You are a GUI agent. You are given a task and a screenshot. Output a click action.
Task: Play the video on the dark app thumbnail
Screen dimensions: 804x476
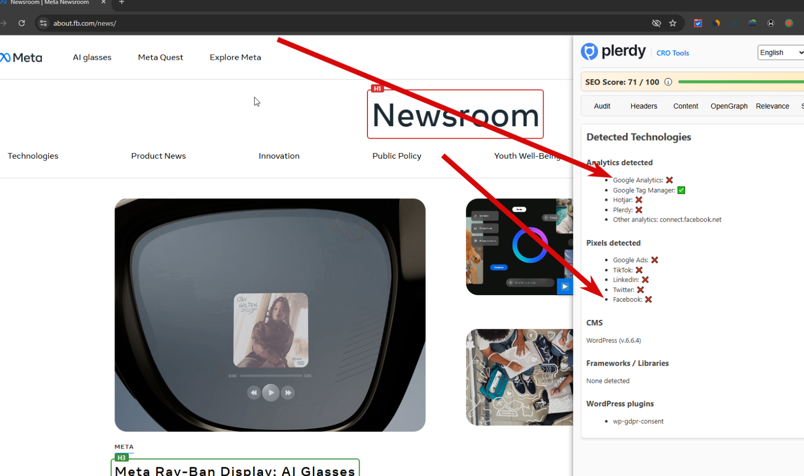[x=565, y=286]
